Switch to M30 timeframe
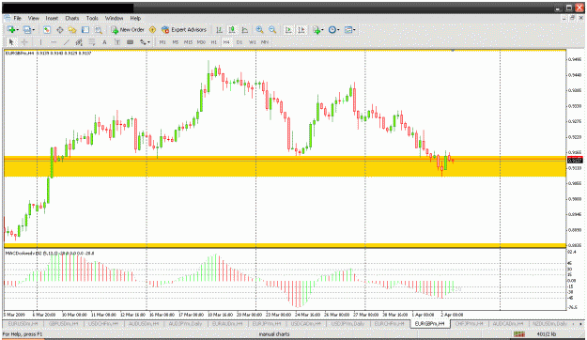Image resolution: width=587 pixels, height=340 pixels. tap(201, 42)
